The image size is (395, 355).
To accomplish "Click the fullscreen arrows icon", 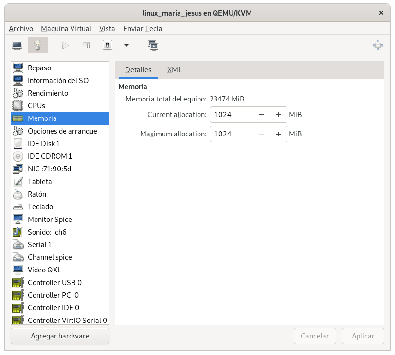I will (x=377, y=45).
